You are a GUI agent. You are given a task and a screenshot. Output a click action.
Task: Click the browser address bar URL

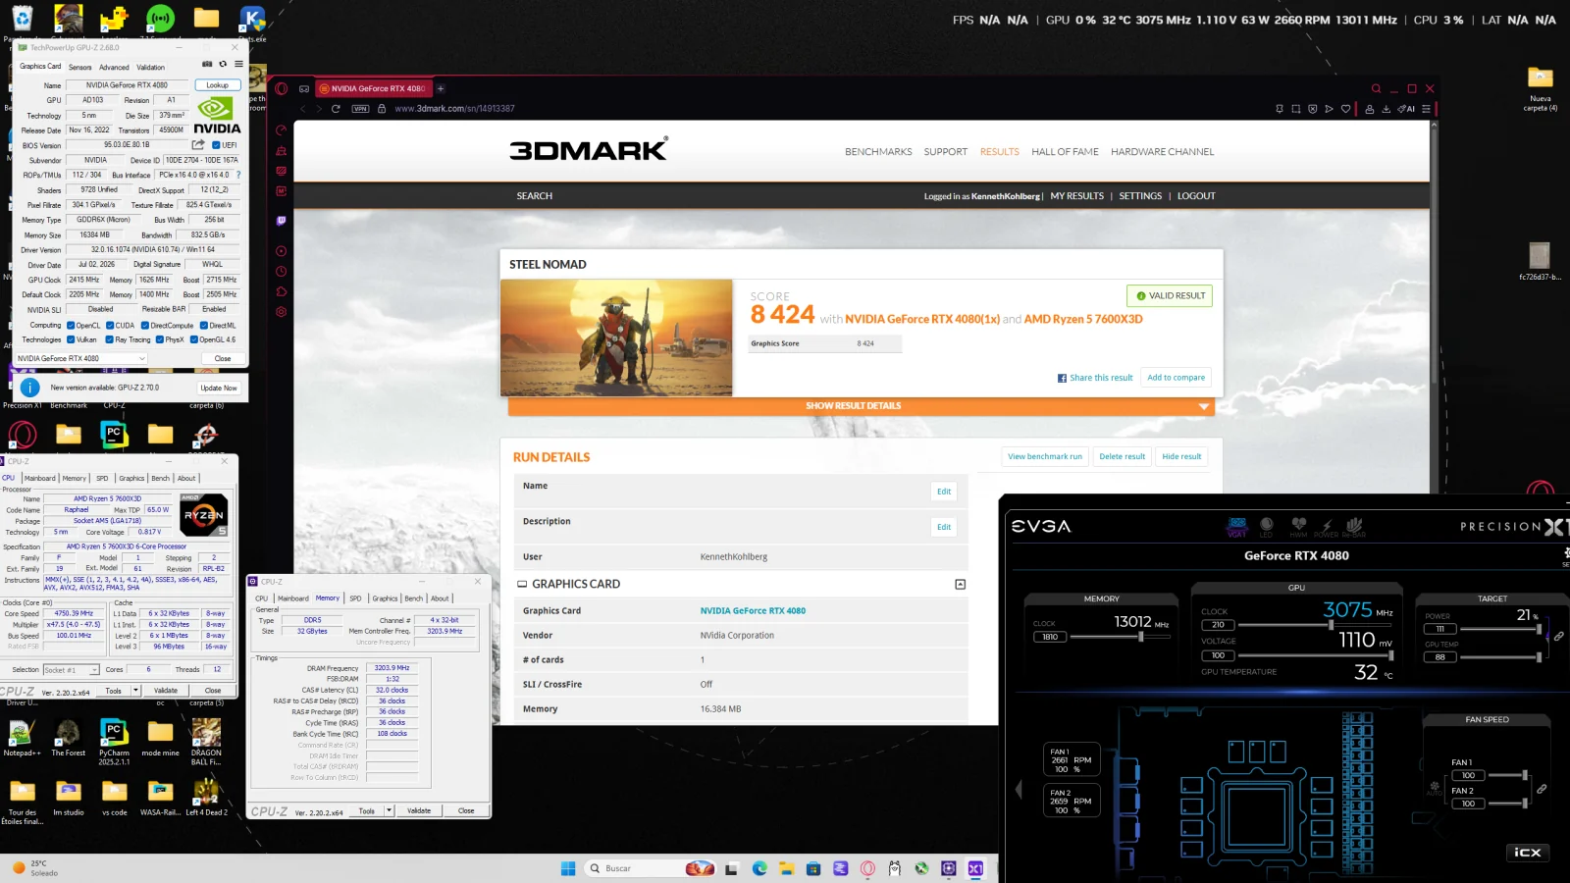(454, 109)
